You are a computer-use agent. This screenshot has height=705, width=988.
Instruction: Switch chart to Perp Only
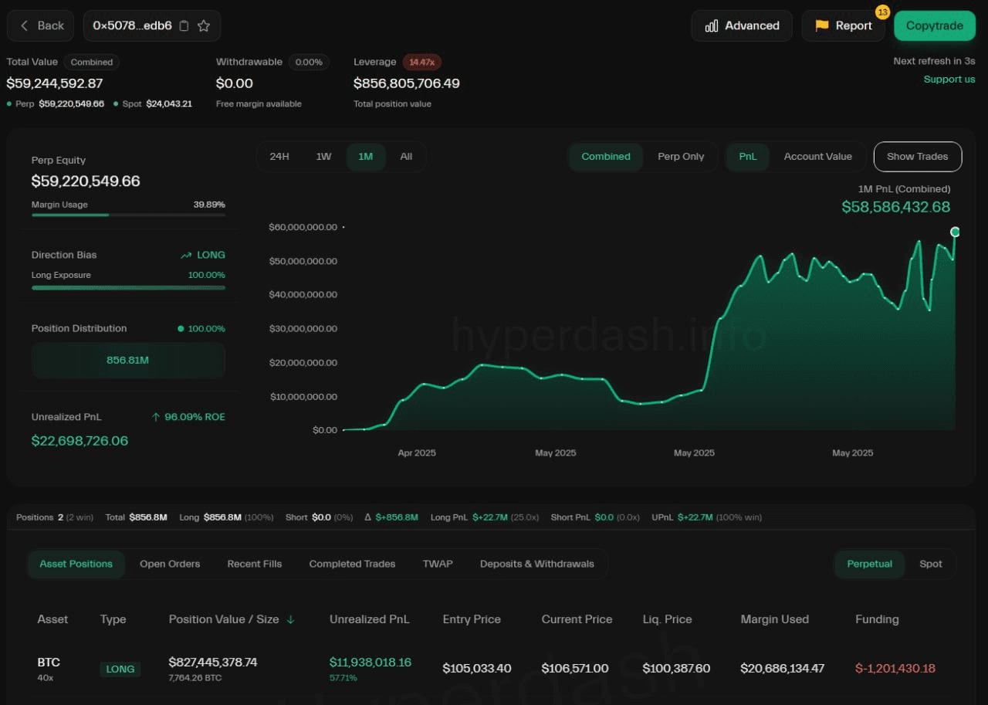click(680, 156)
